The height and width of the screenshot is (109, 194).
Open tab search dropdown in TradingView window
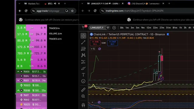click(x=82, y=4)
